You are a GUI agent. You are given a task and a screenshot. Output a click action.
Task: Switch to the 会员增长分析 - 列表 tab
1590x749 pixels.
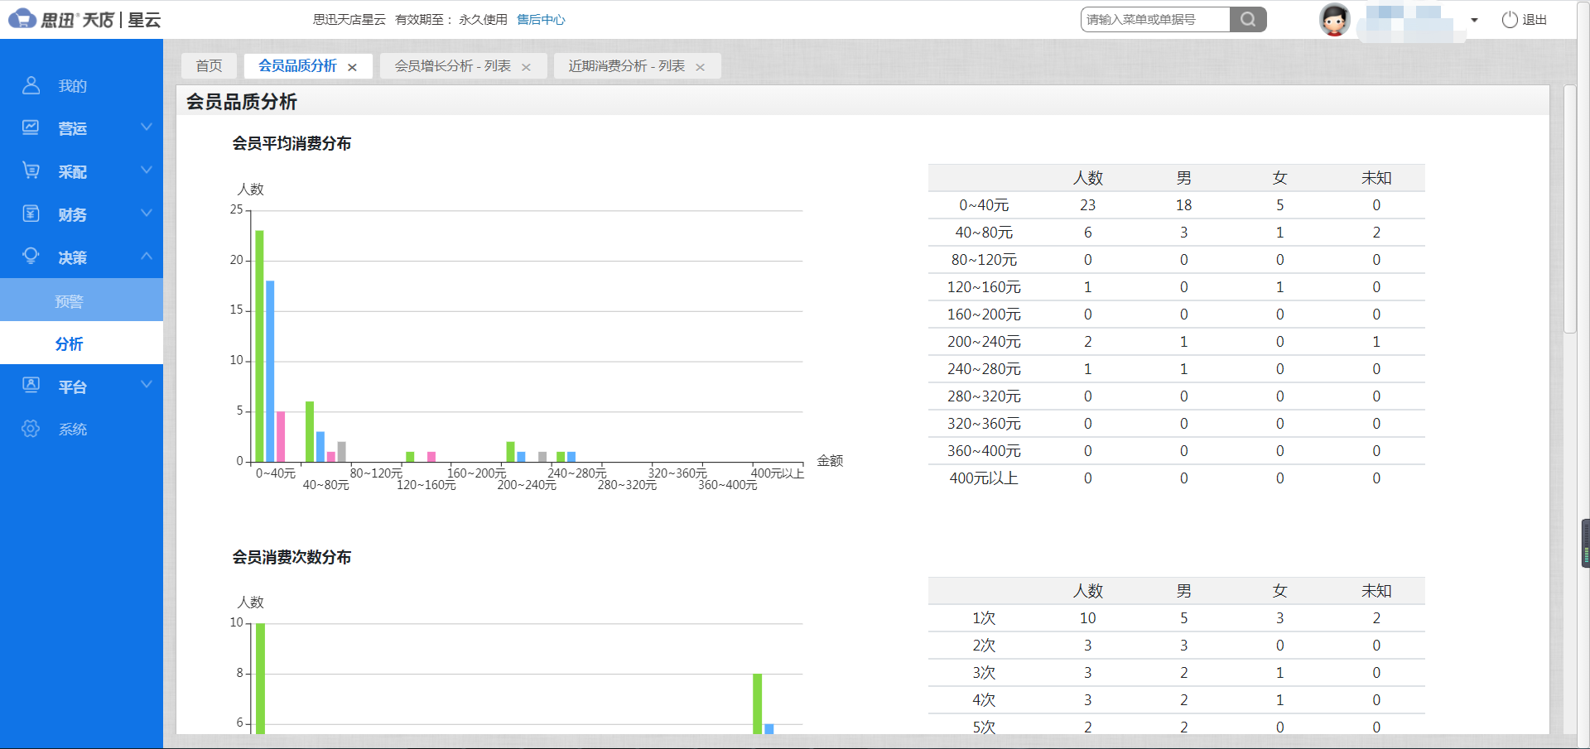click(x=452, y=66)
